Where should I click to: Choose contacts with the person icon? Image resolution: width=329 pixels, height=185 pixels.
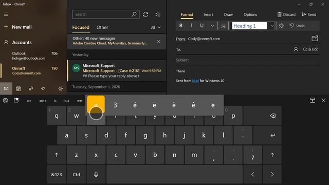296,49
